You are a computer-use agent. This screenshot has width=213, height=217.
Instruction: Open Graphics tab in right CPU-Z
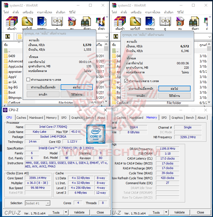(177, 118)
